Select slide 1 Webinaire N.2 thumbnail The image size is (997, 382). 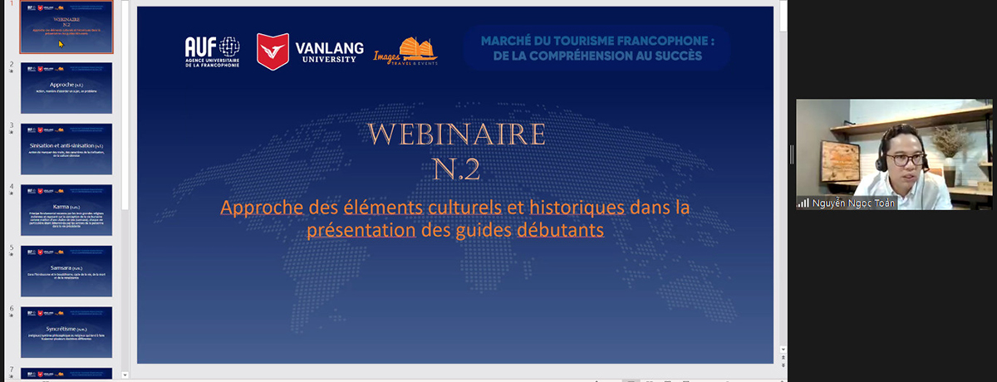(66, 27)
